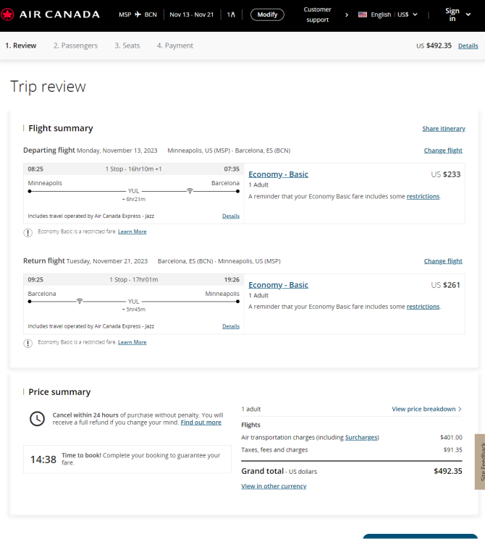Click Learn More under departing flight
This screenshot has height=539, width=485.
pos(132,232)
